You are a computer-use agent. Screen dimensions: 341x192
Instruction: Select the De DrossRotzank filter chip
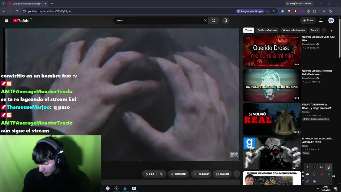267,30
